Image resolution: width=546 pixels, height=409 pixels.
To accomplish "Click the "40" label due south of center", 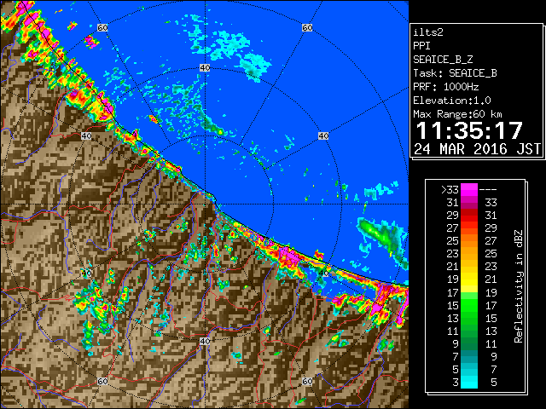I will (x=205, y=341).
